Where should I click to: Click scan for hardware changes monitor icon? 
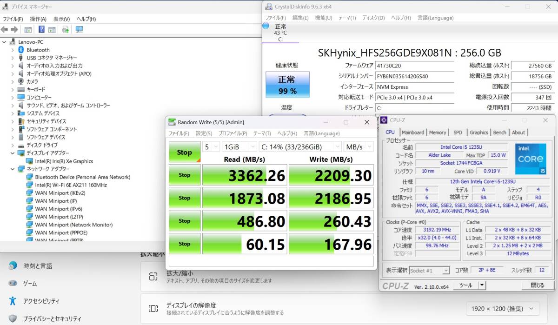79,29
